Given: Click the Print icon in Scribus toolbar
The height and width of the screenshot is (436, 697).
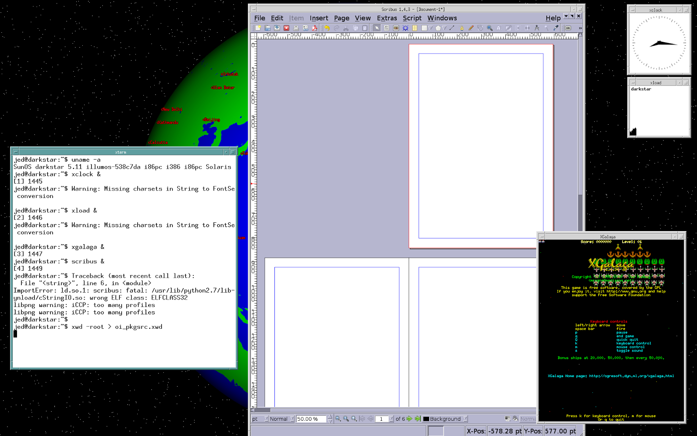Looking at the screenshot, I should coord(296,28).
